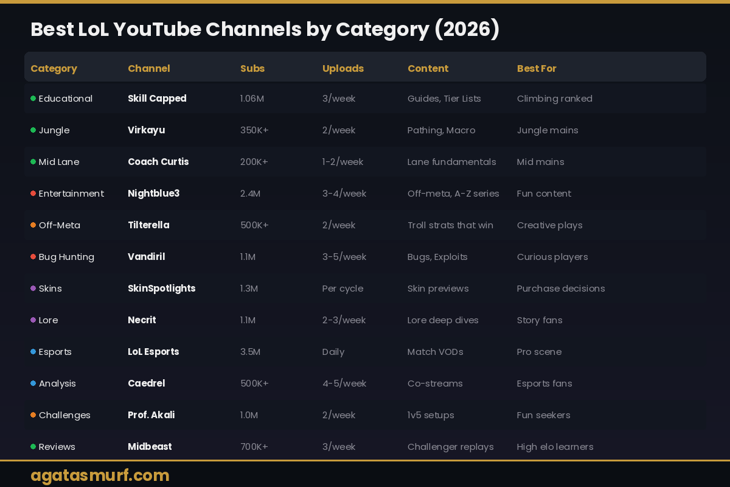The width and height of the screenshot is (730, 487).
Task: Open the agatasmurf.com footer link
Action: 100,475
